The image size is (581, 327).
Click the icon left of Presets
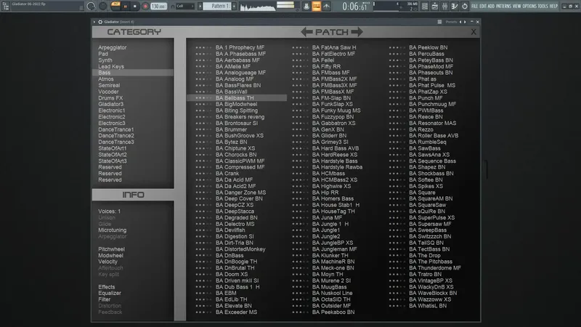(439, 22)
